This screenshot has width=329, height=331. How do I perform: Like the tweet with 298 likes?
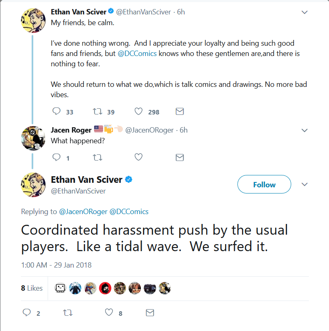pos(138,111)
